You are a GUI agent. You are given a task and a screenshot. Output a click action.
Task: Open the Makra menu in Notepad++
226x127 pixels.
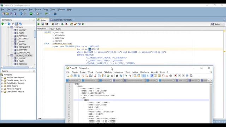coord(135,72)
